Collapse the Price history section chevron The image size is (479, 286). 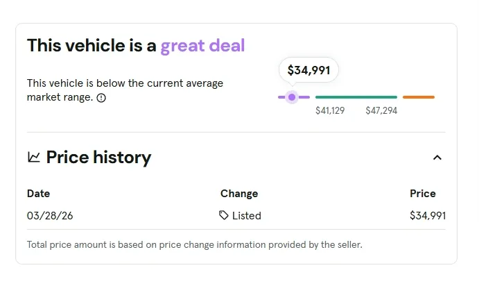(437, 158)
